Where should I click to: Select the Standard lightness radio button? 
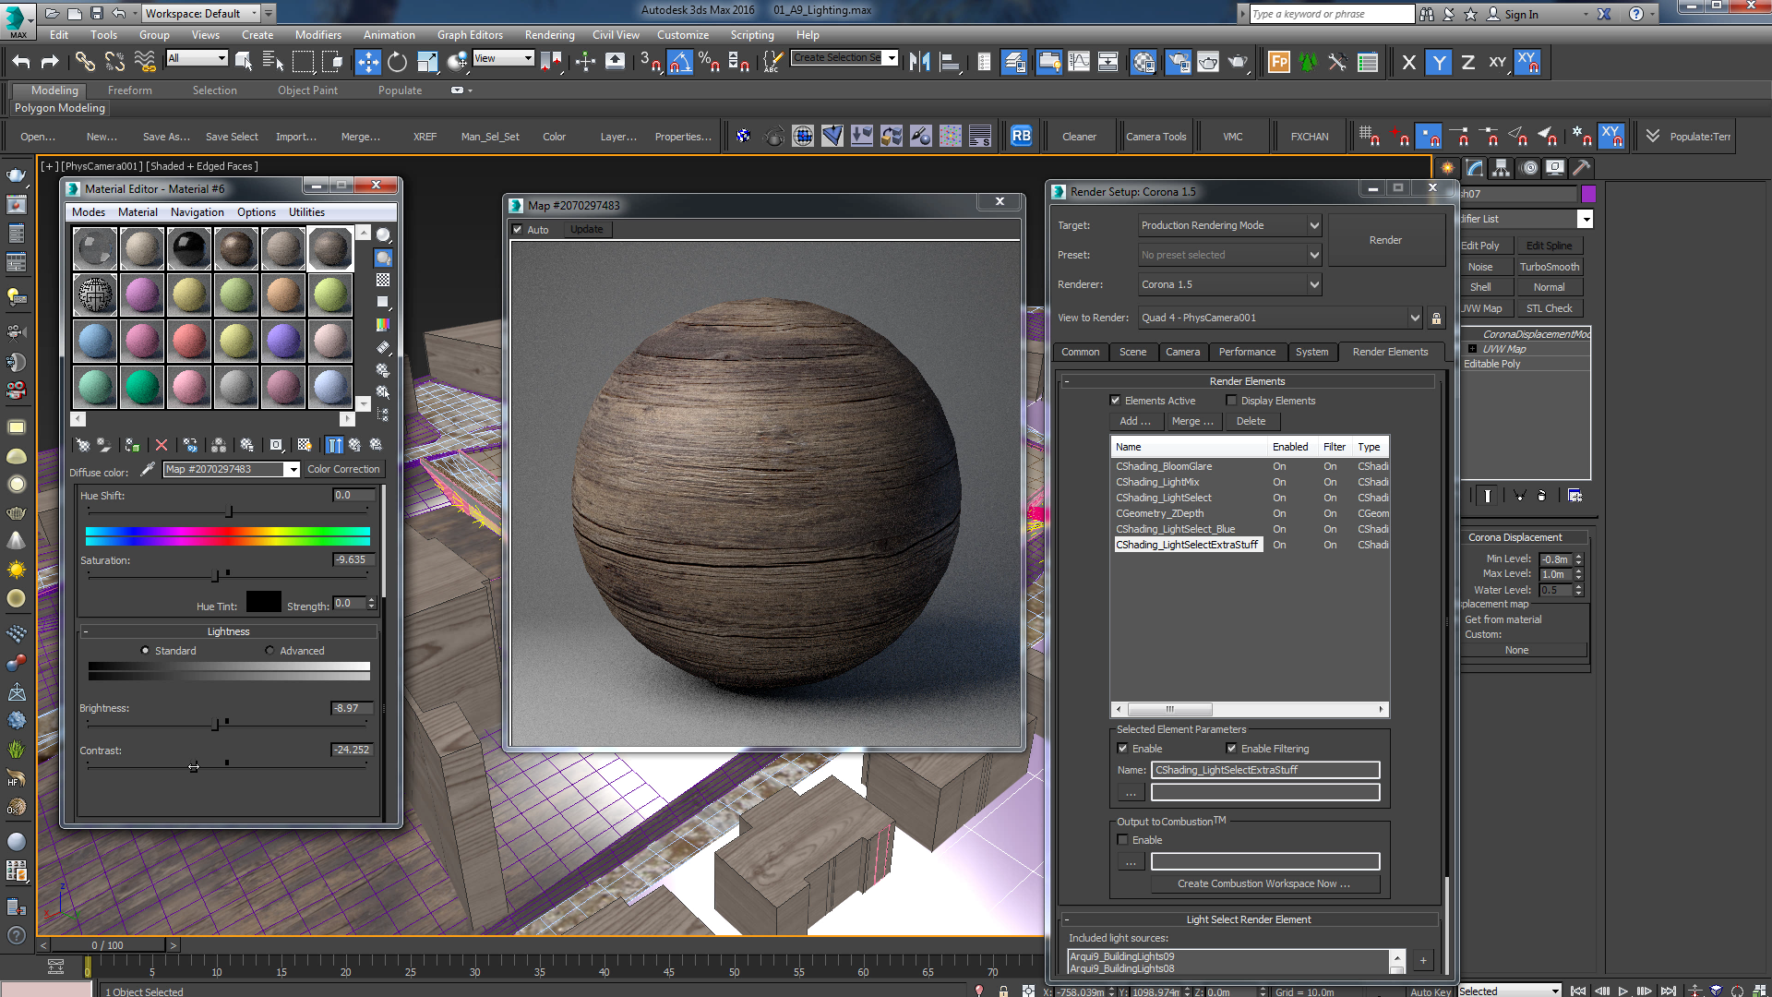pos(145,651)
